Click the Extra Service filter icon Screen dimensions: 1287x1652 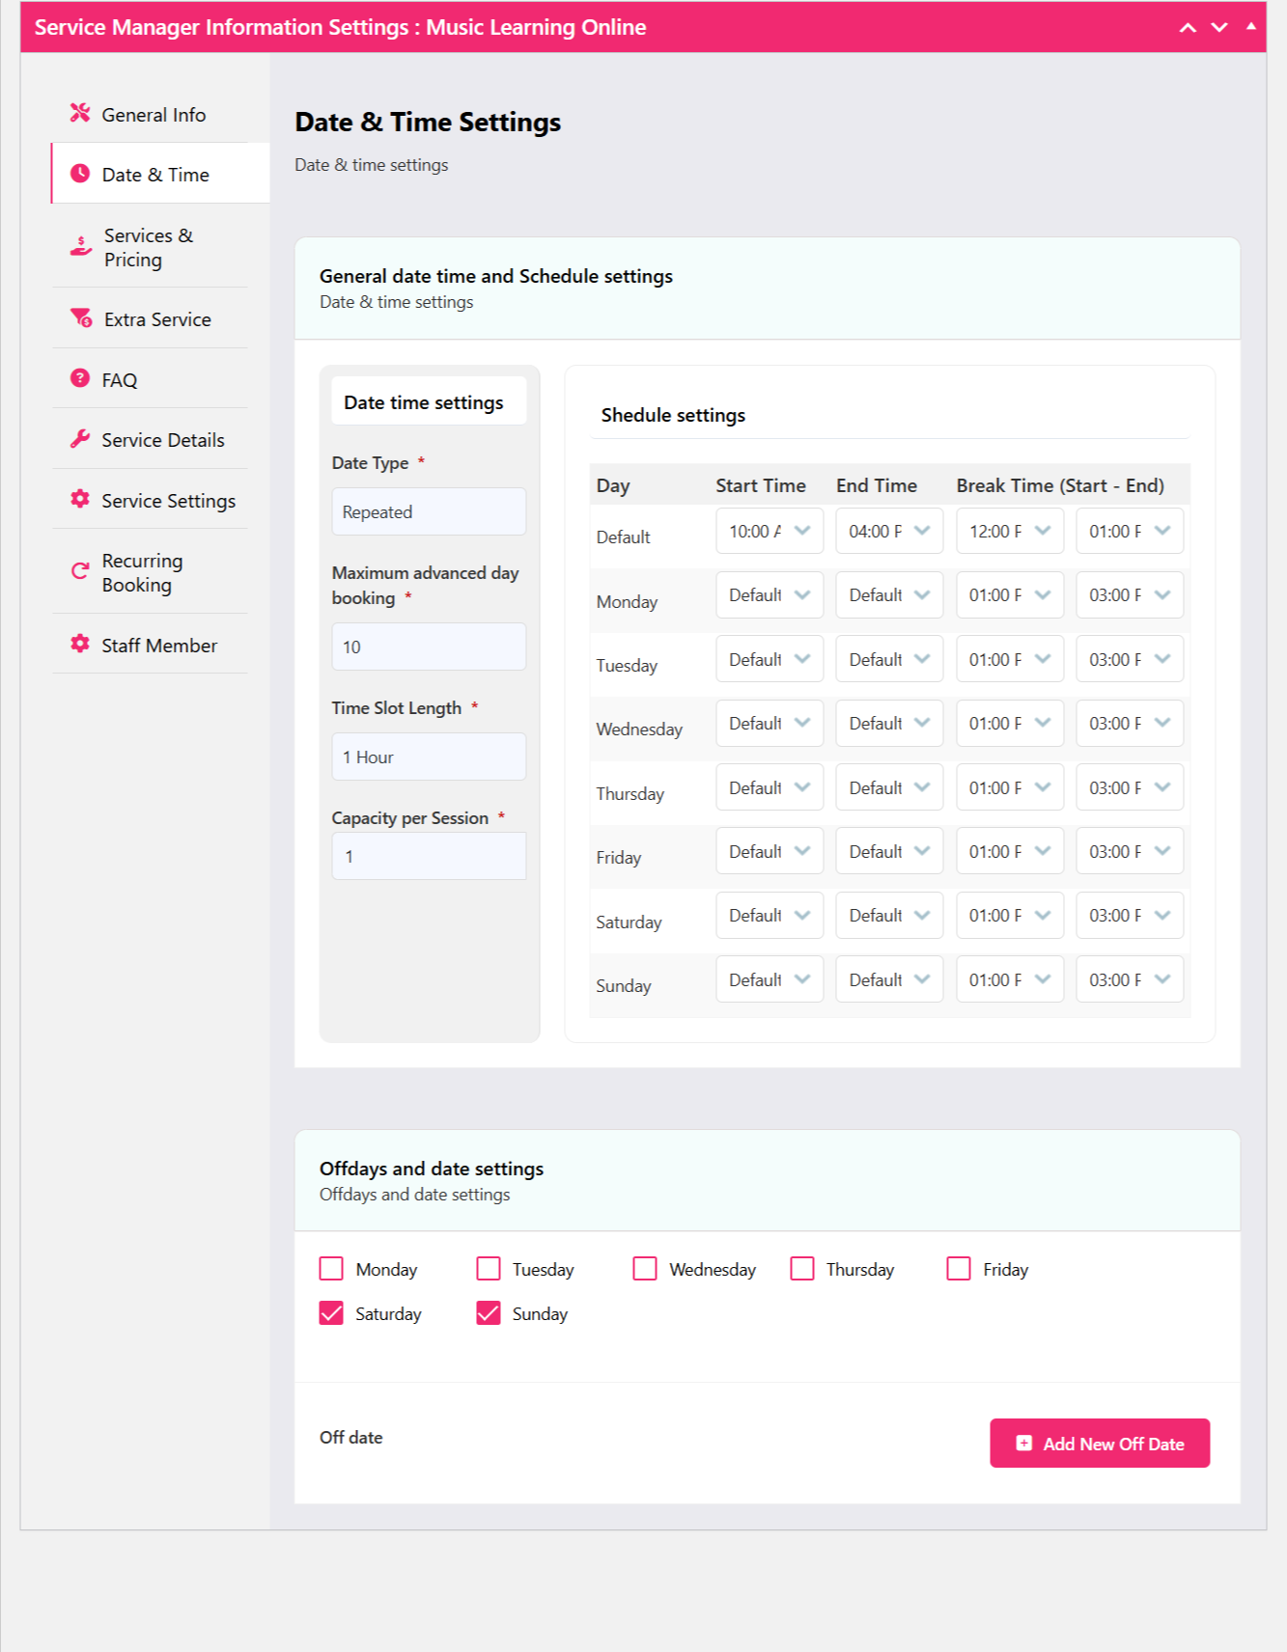click(x=81, y=318)
